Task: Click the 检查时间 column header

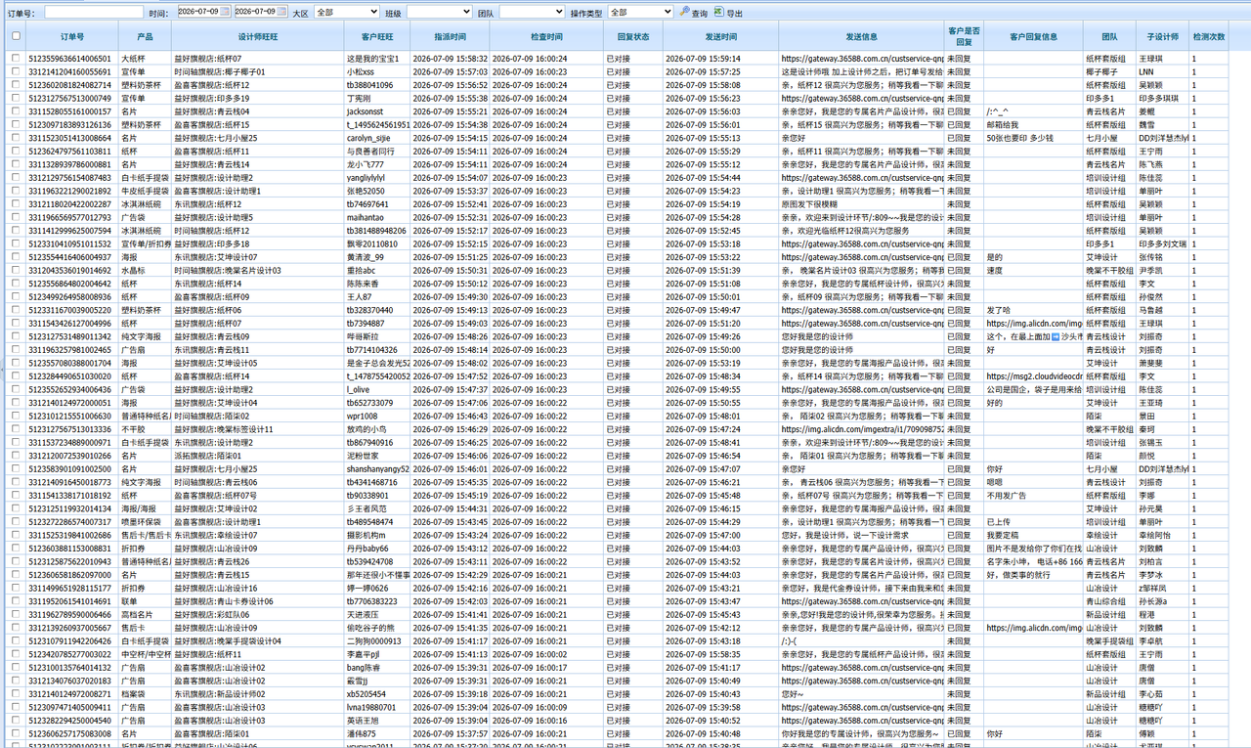Action: [x=546, y=36]
